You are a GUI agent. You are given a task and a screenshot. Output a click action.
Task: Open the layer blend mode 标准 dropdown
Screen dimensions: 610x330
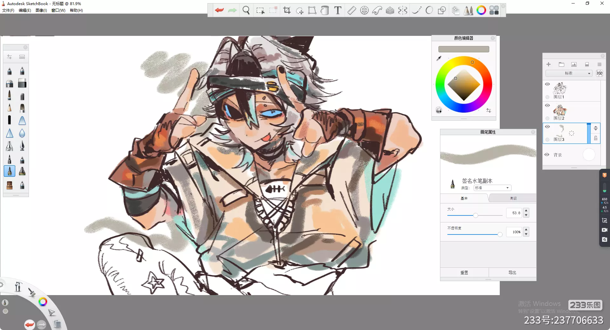pos(569,73)
